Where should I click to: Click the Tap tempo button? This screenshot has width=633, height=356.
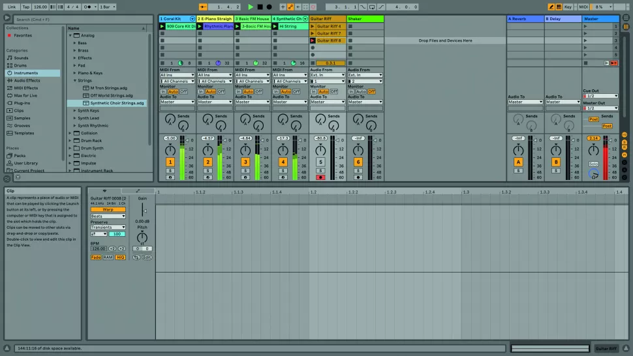[25, 7]
